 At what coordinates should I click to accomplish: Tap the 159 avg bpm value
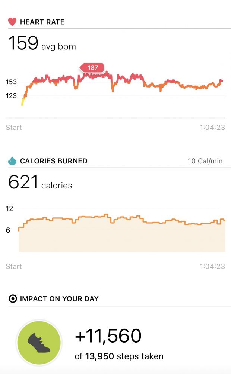pyautogui.click(x=42, y=44)
